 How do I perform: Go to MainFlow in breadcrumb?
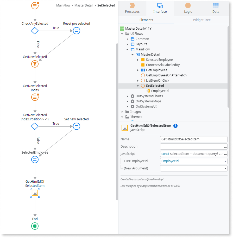[x=63, y=5]
